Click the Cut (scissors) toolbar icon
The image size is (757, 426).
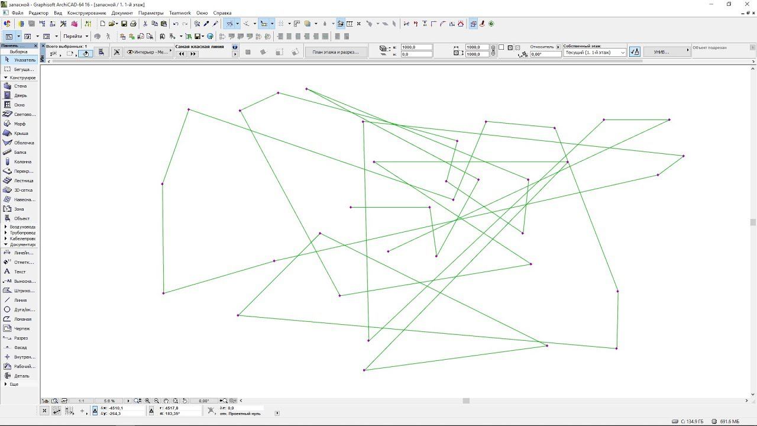(145, 24)
